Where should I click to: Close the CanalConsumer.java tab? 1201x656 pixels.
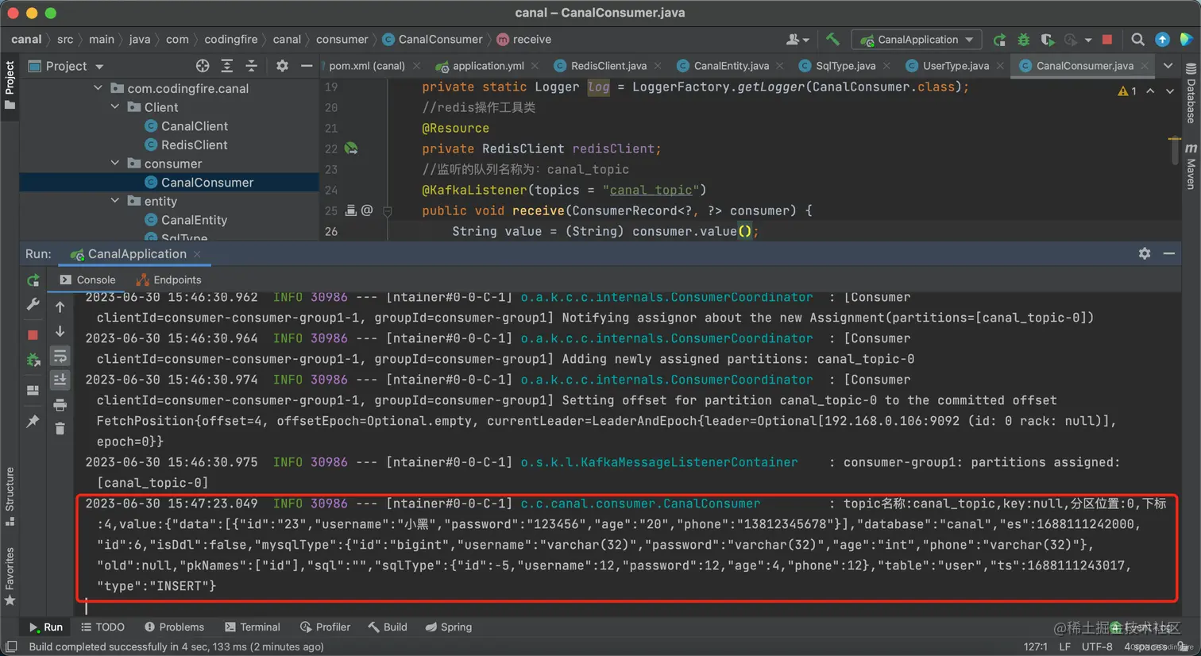pos(1145,66)
